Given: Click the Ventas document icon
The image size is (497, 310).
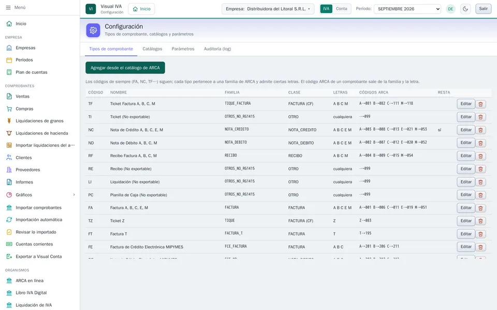Looking at the screenshot, I should pyautogui.click(x=9, y=97).
